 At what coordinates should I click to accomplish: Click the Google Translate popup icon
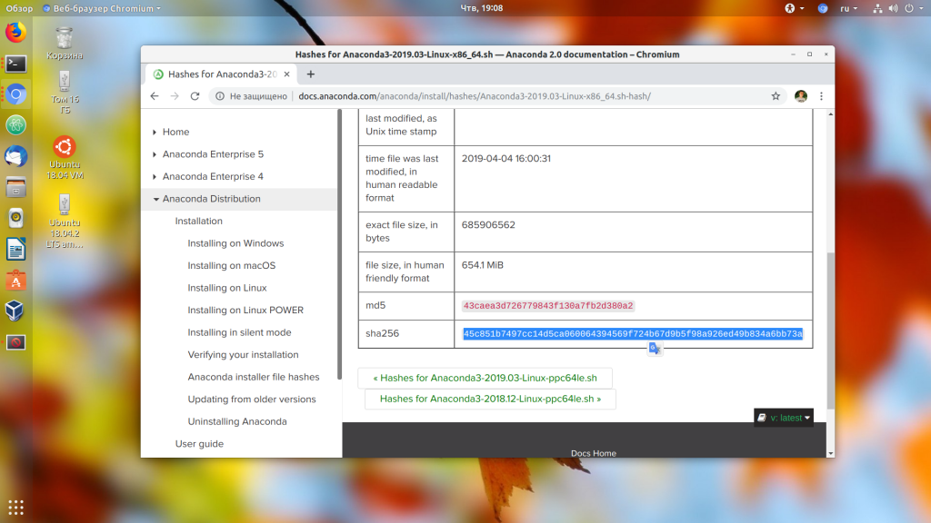click(655, 349)
